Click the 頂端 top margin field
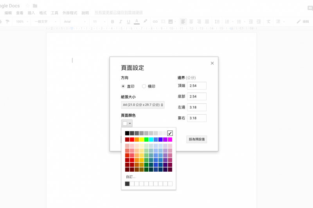Image resolution: width=313 pixels, height=208 pixels. (197, 86)
